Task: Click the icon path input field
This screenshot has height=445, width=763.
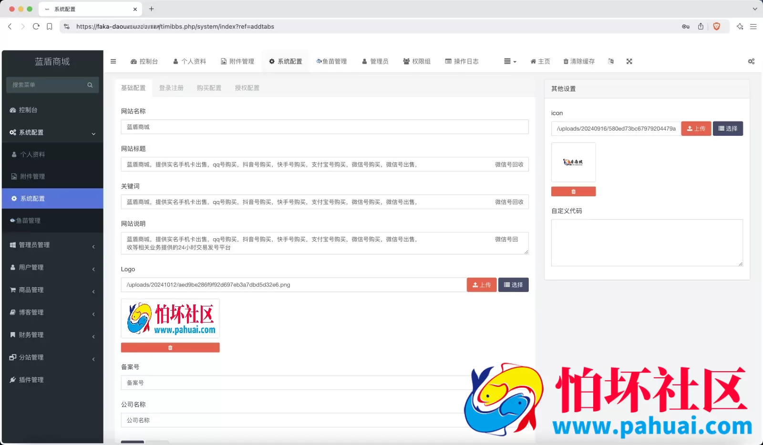Action: point(616,129)
